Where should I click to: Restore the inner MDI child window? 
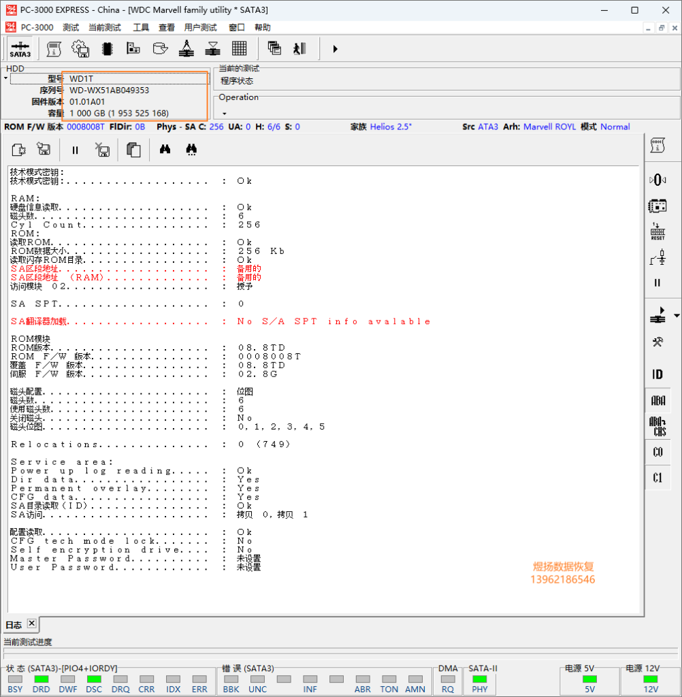pyautogui.click(x=662, y=27)
